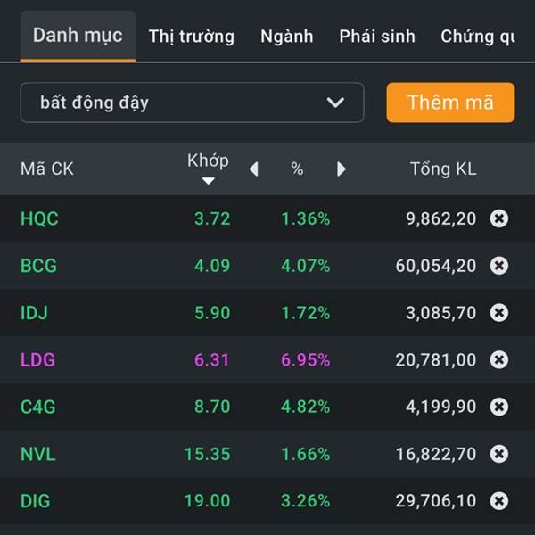Image resolution: width=535 pixels, height=535 pixels.
Task: Sort by Khớp column header
Action: (208, 168)
